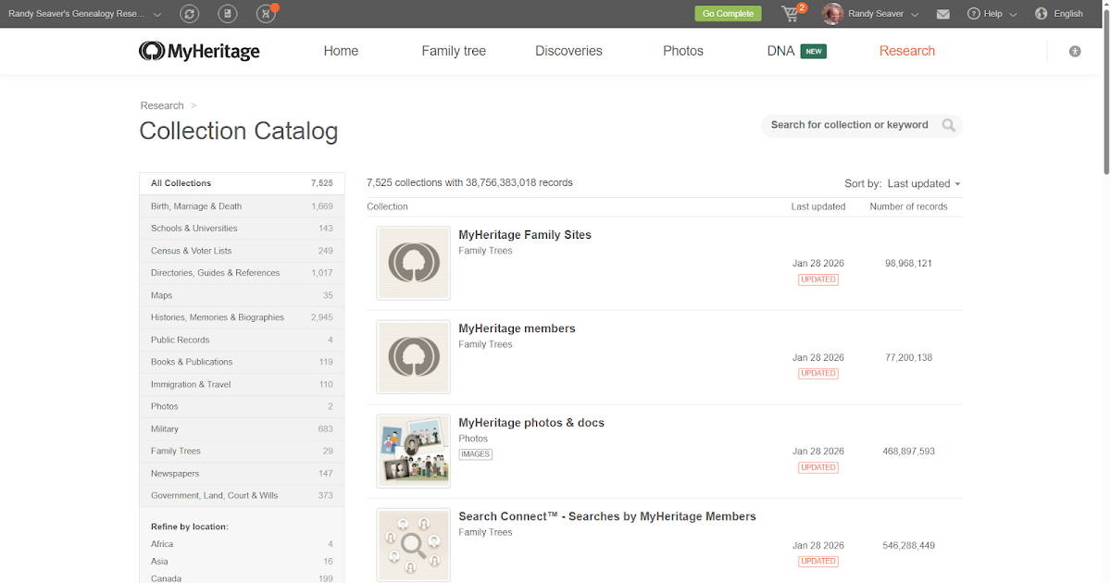Open Search Connect collection thumbnail
Image resolution: width=1111 pixels, height=583 pixels.
point(413,545)
